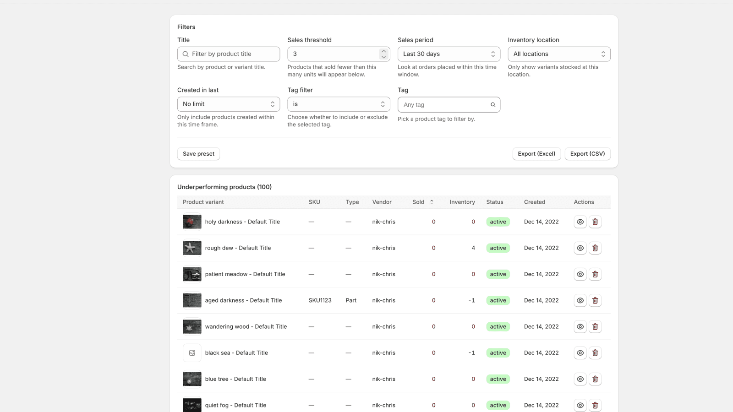The width and height of the screenshot is (733, 412).
Task: Click the search icon in the Tag field
Action: click(493, 105)
